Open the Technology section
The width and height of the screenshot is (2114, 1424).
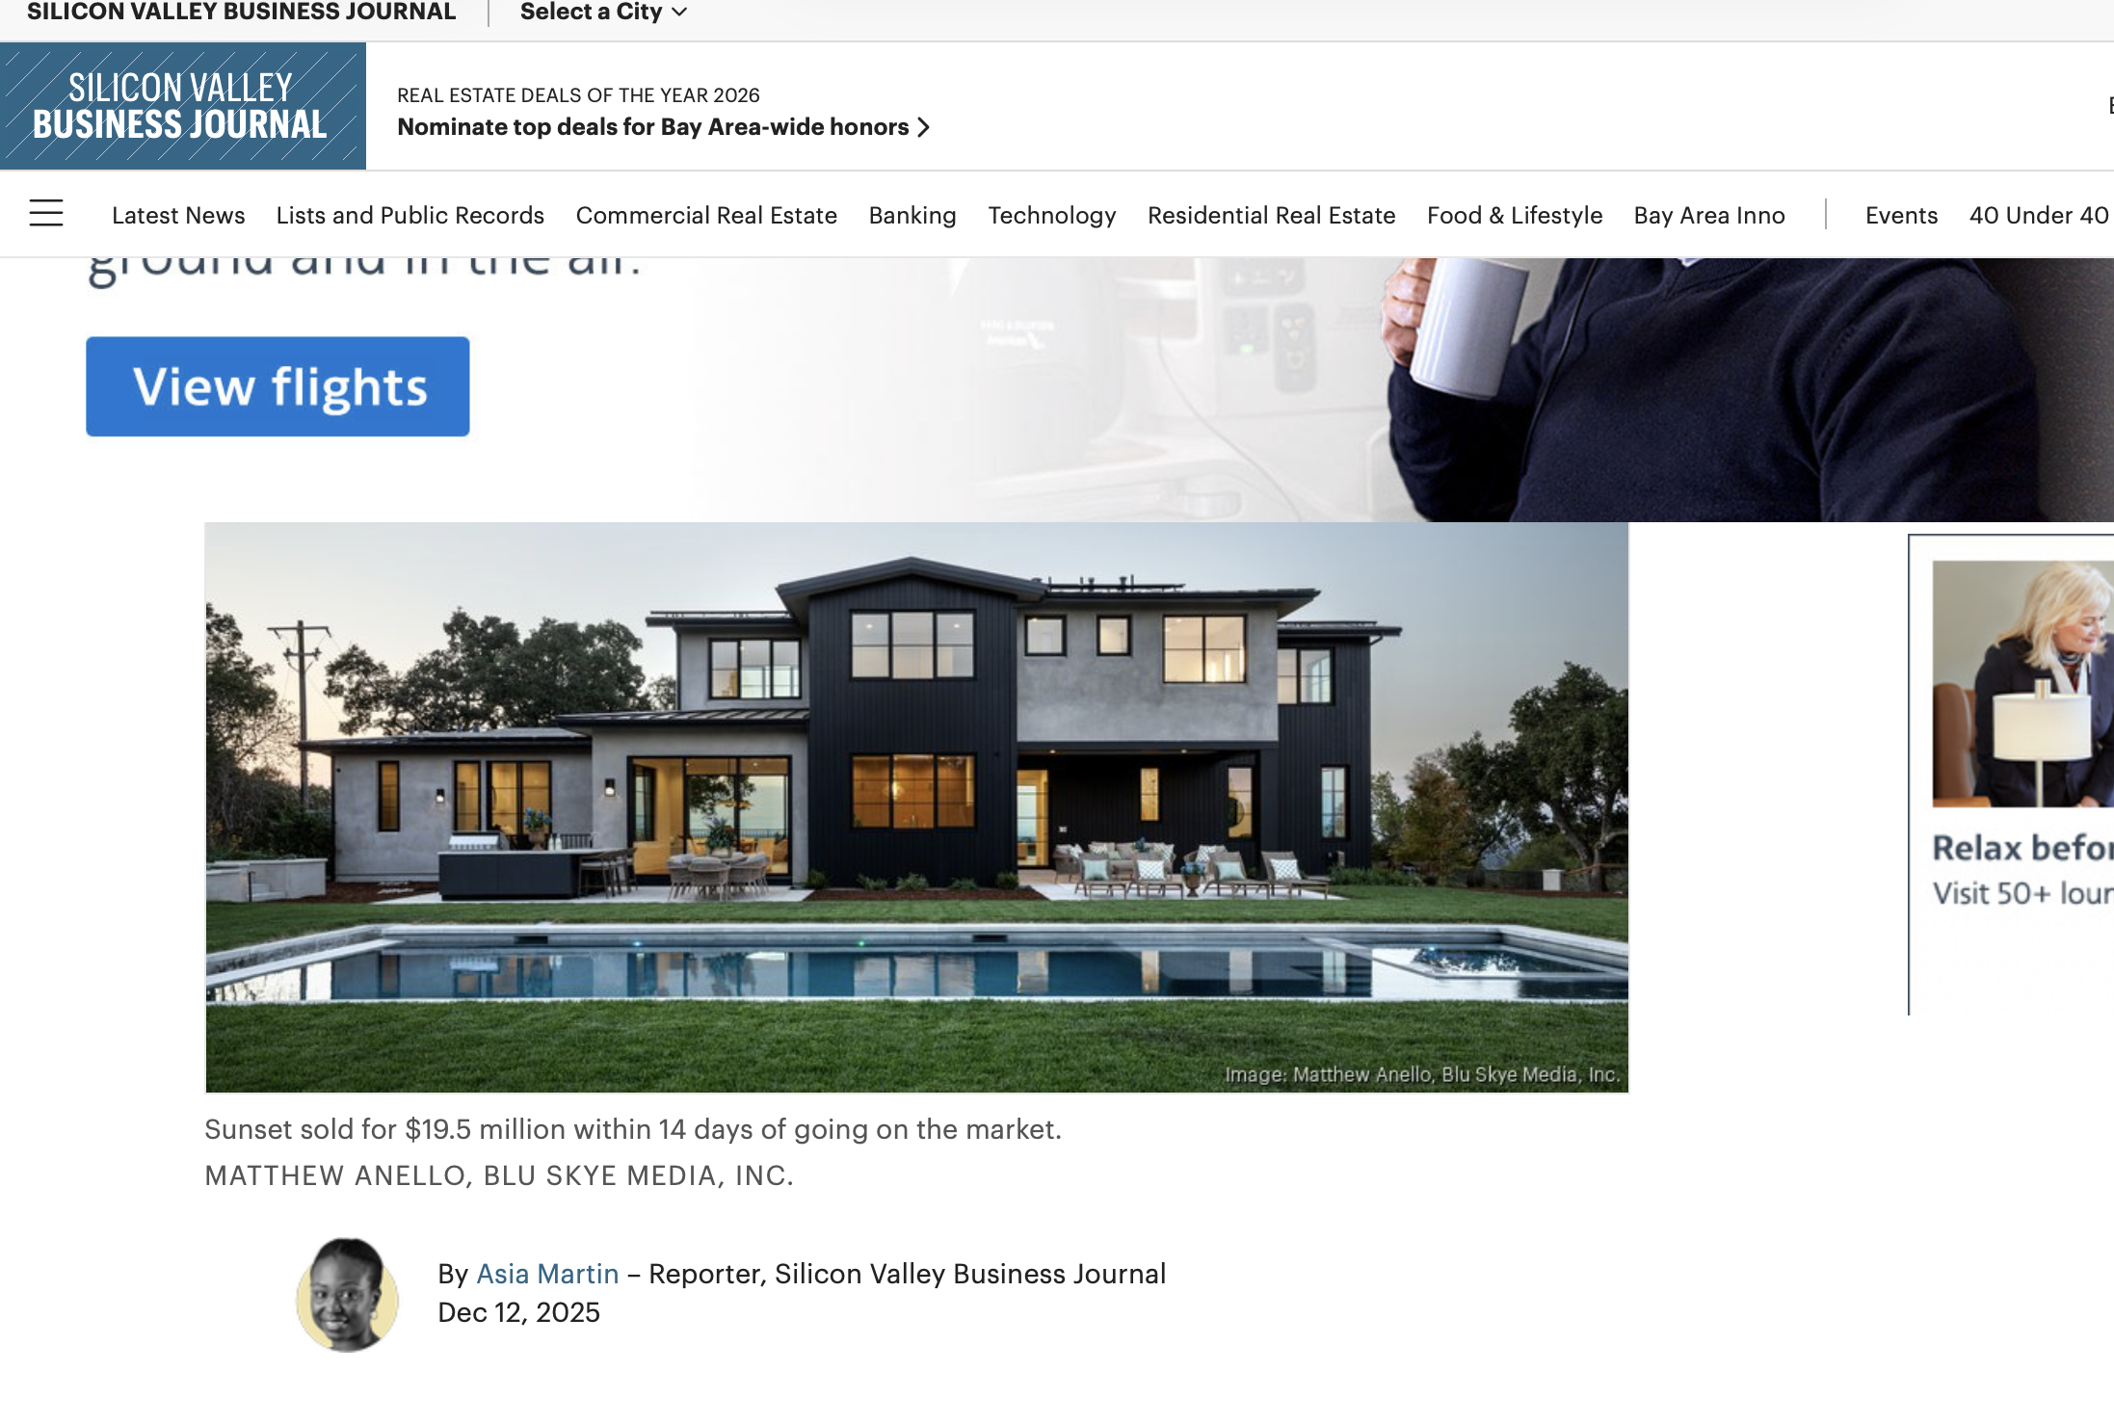(1052, 215)
